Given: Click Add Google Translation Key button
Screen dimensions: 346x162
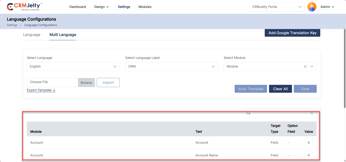Looking at the screenshot, I should 292,33.
